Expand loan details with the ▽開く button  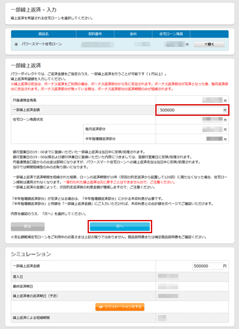tap(209, 44)
